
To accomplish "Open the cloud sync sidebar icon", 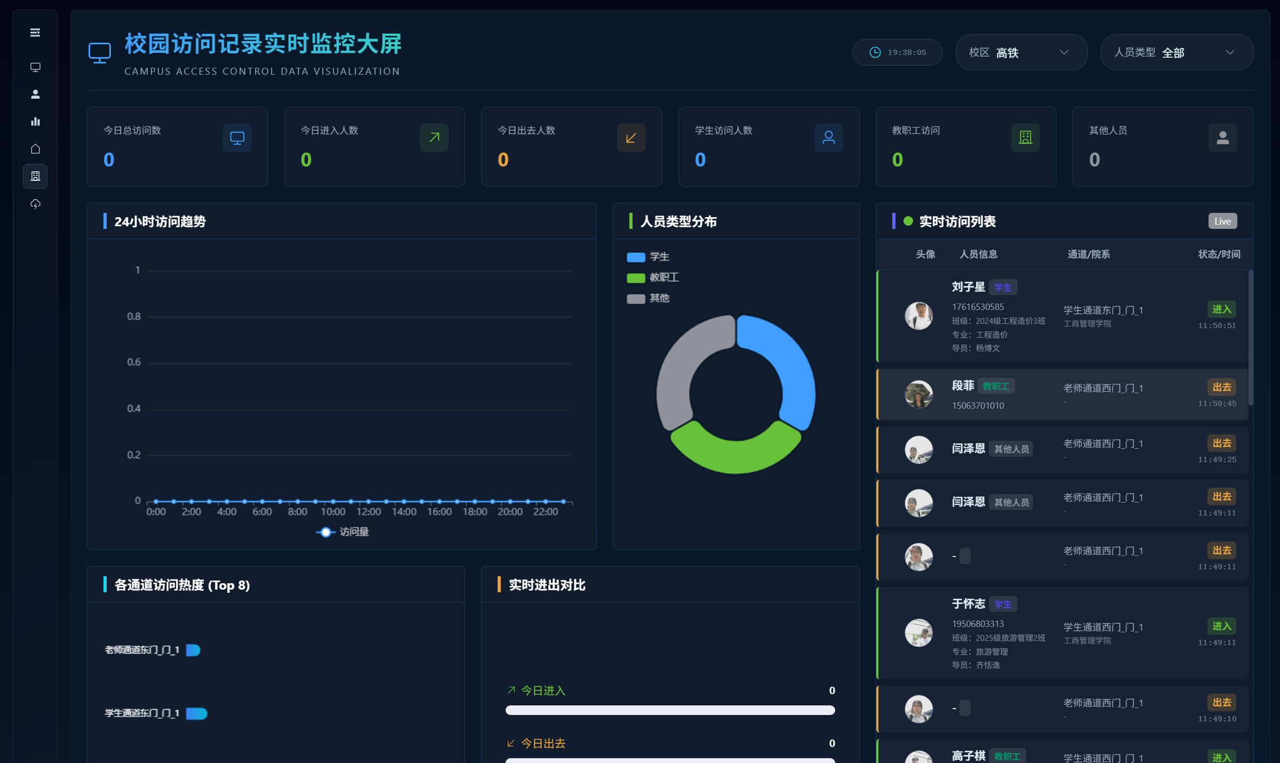I will click(35, 204).
